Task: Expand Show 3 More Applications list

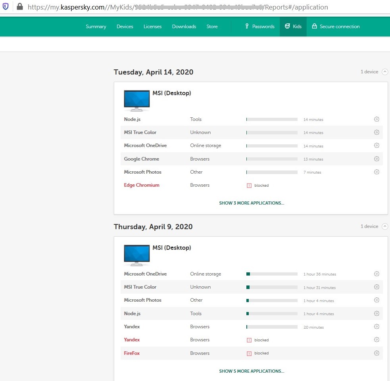Action: (252, 203)
